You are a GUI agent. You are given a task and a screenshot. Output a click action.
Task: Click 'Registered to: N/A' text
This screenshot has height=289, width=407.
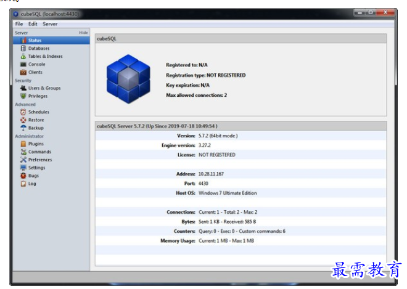(x=187, y=65)
